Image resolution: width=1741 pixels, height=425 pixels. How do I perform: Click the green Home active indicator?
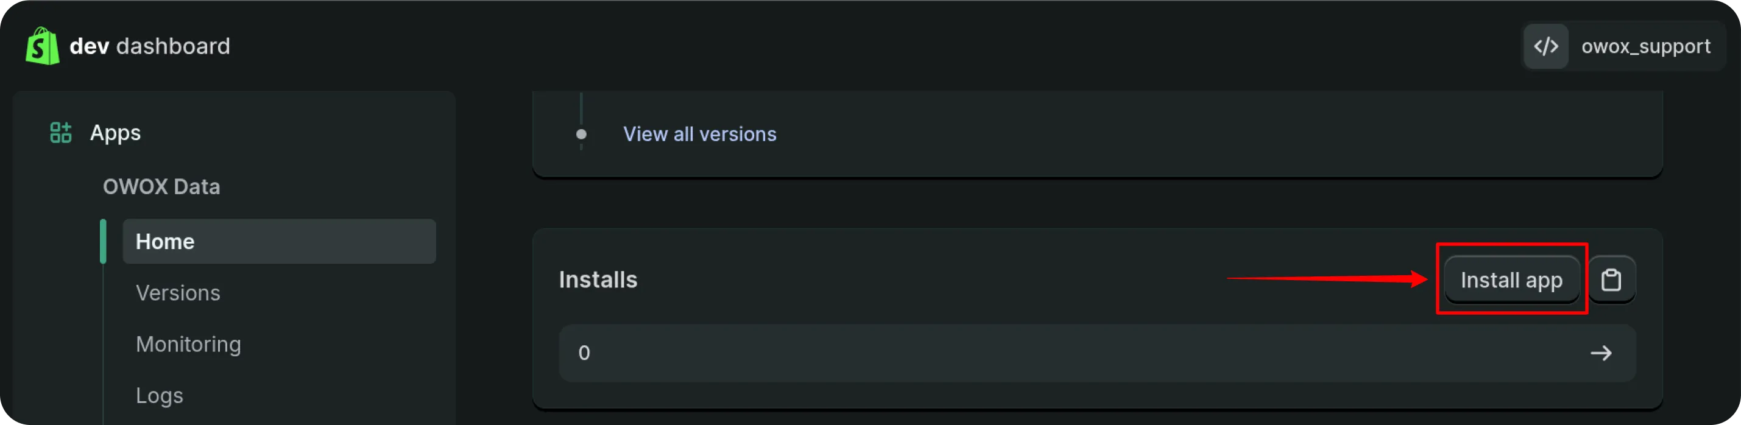click(x=104, y=241)
